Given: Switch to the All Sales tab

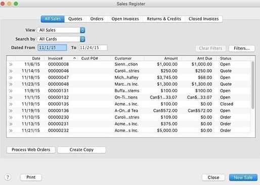Looking at the screenshot, I should [x=53, y=19].
